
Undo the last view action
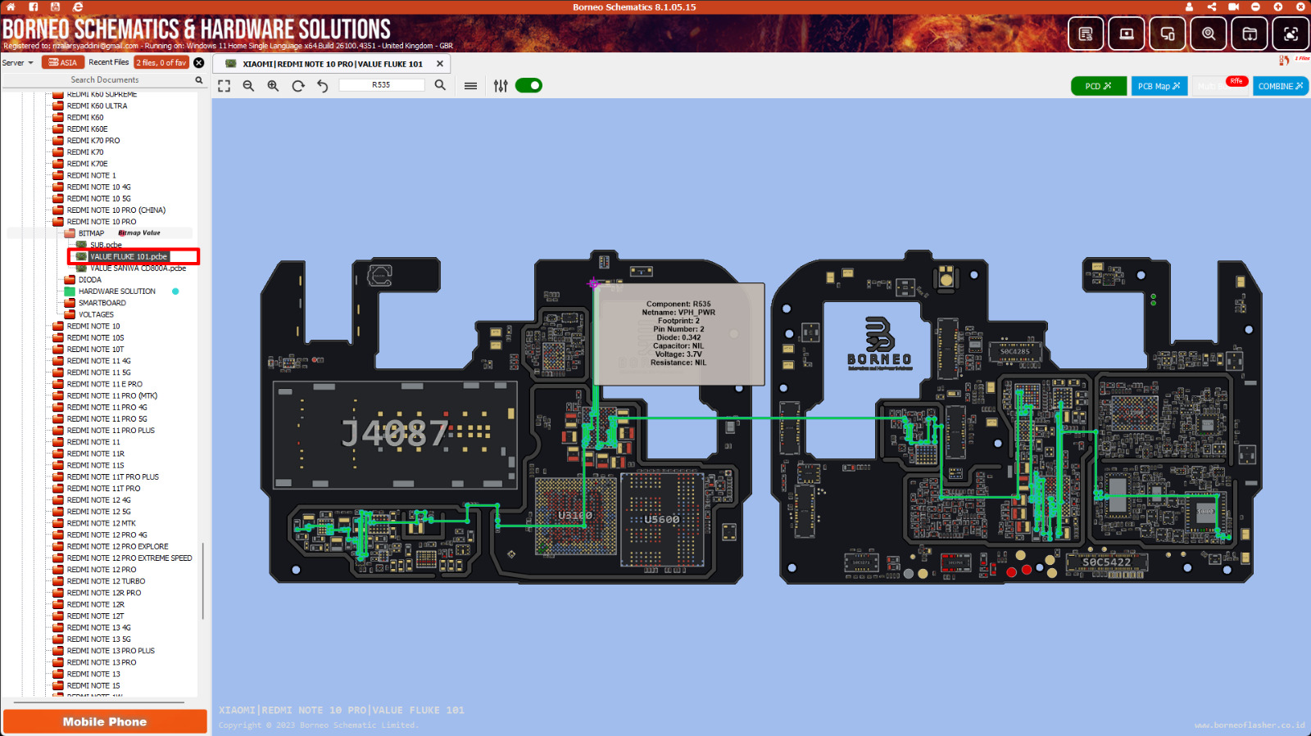[323, 86]
